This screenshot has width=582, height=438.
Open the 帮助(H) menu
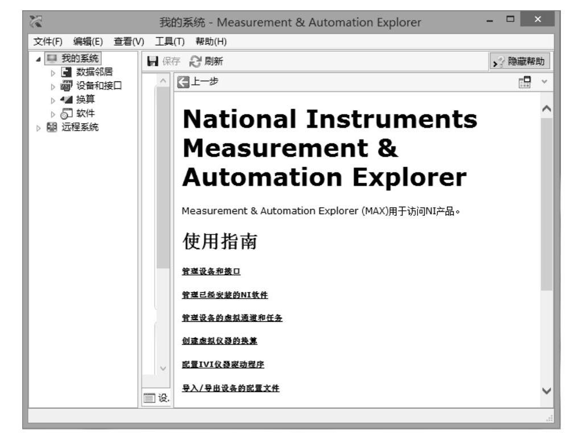coord(211,42)
